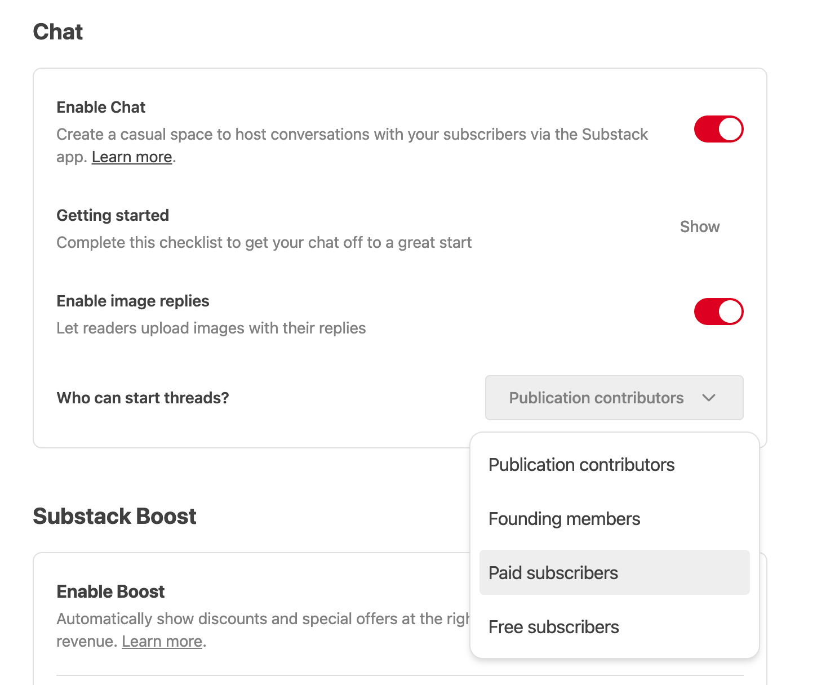
Task: Select Publication contributors from the list
Action: tap(581, 465)
